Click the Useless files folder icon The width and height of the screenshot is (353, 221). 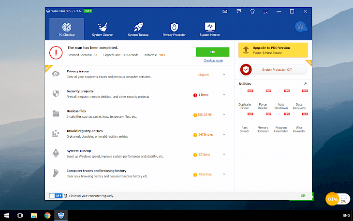pyautogui.click(x=56, y=113)
